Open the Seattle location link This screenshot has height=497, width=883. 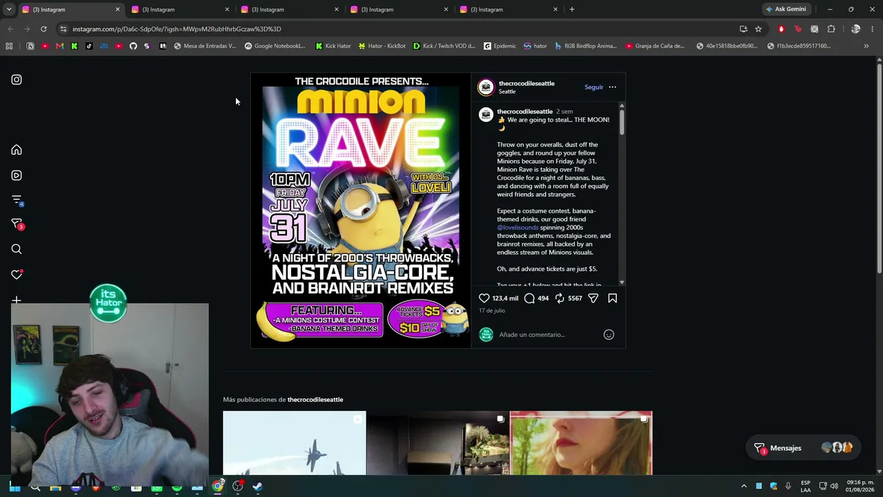[507, 92]
